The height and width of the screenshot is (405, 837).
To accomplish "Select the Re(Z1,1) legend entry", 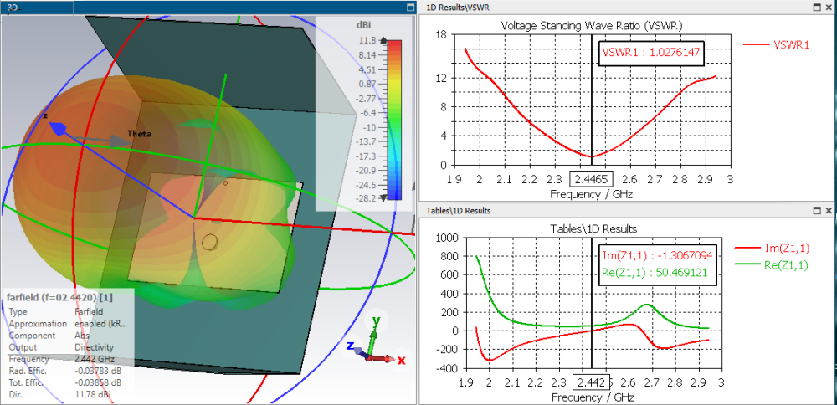I will tap(773, 264).
